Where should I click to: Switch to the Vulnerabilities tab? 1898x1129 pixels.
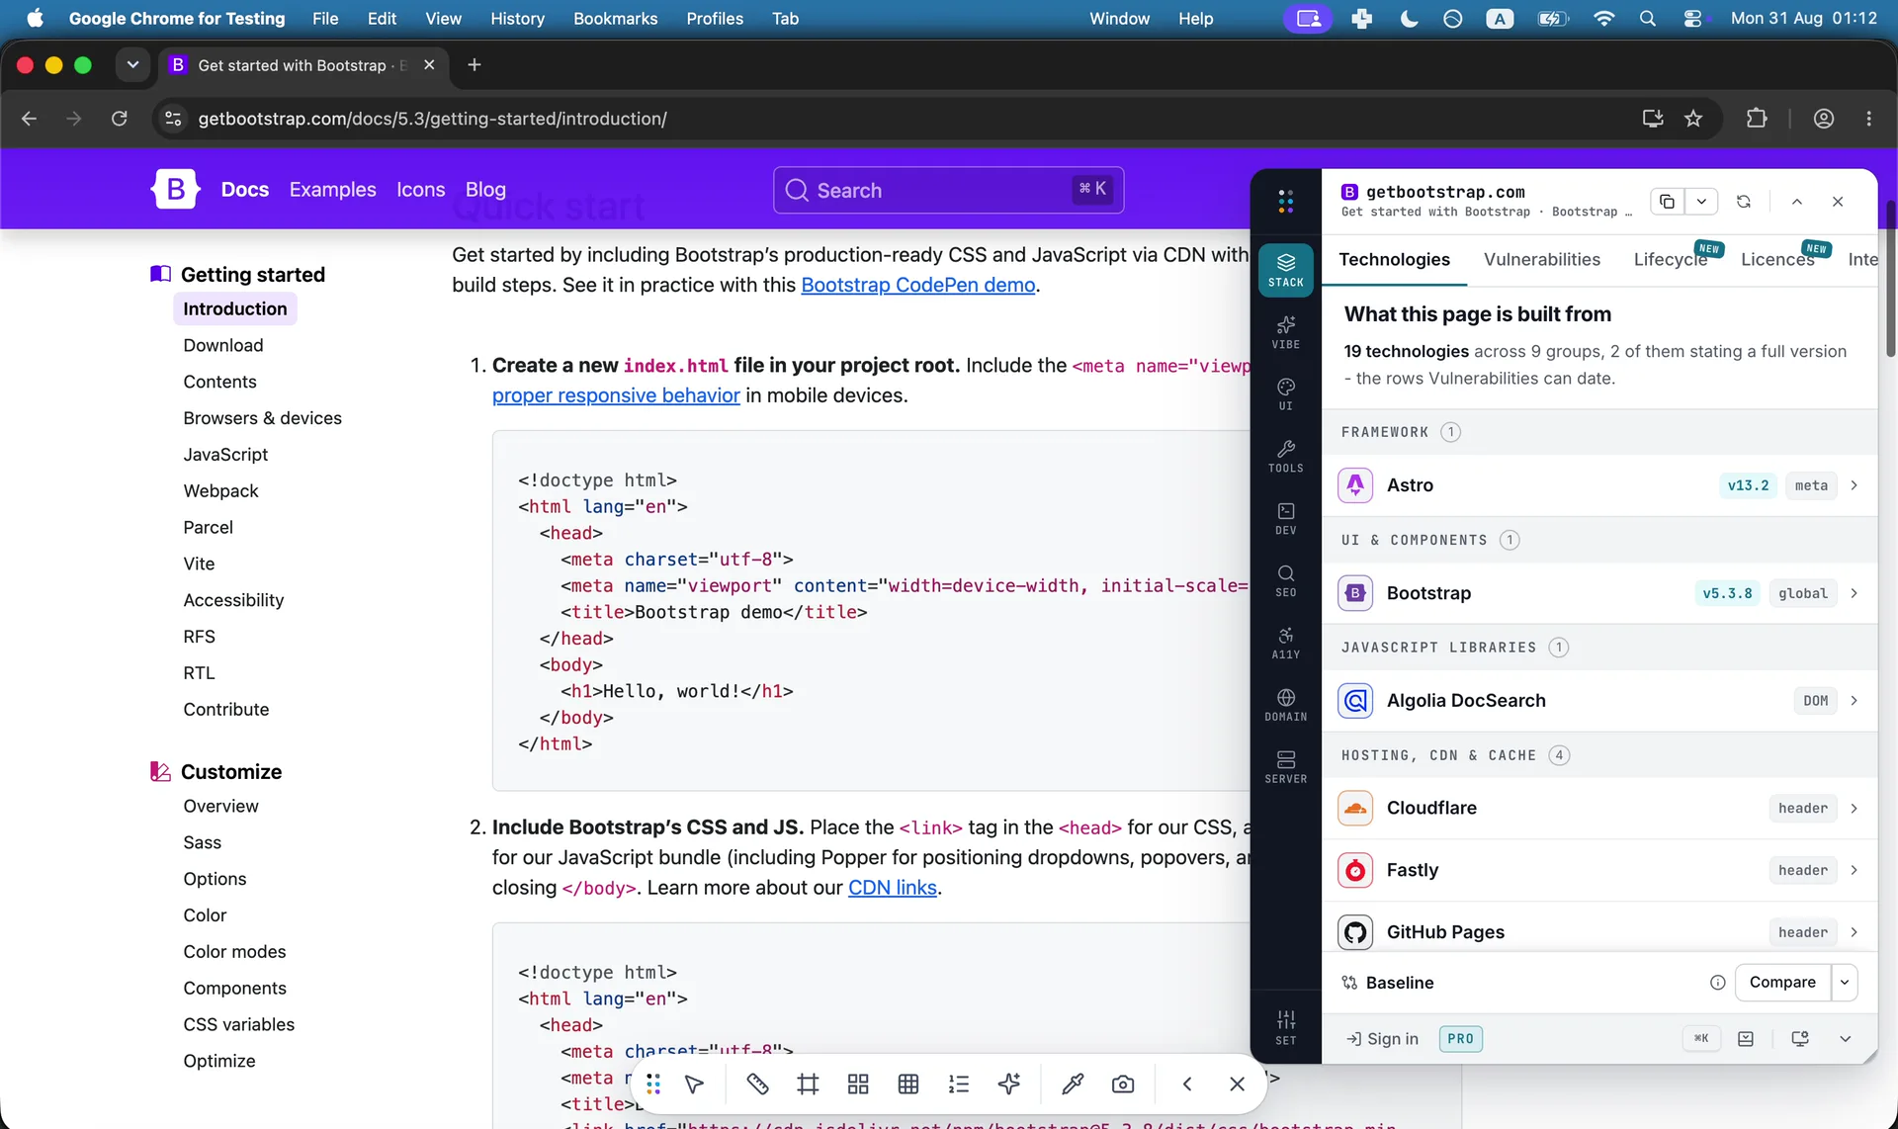[1542, 259]
